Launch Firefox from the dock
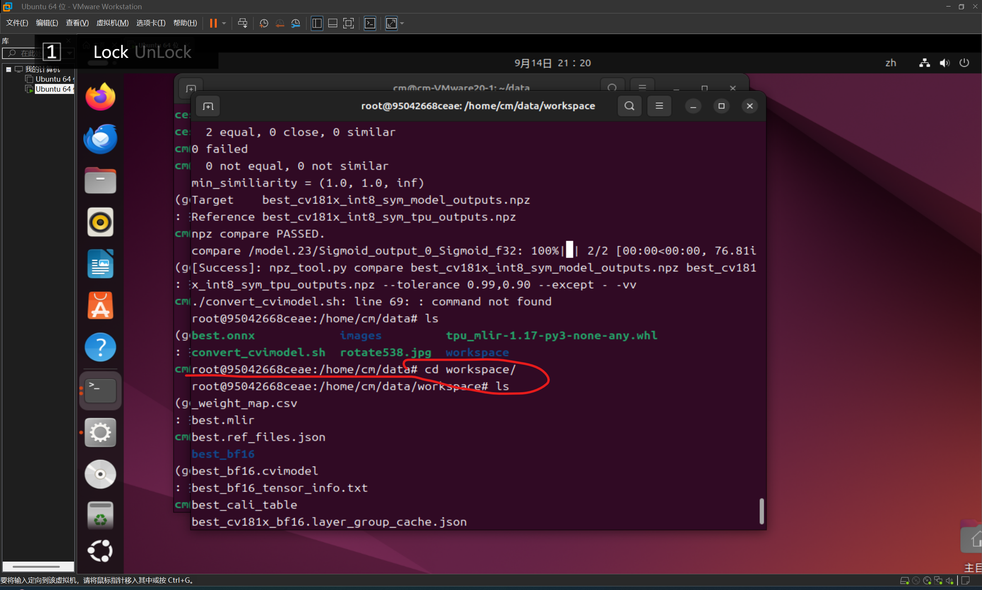Viewport: 982px width, 590px height. [x=100, y=97]
